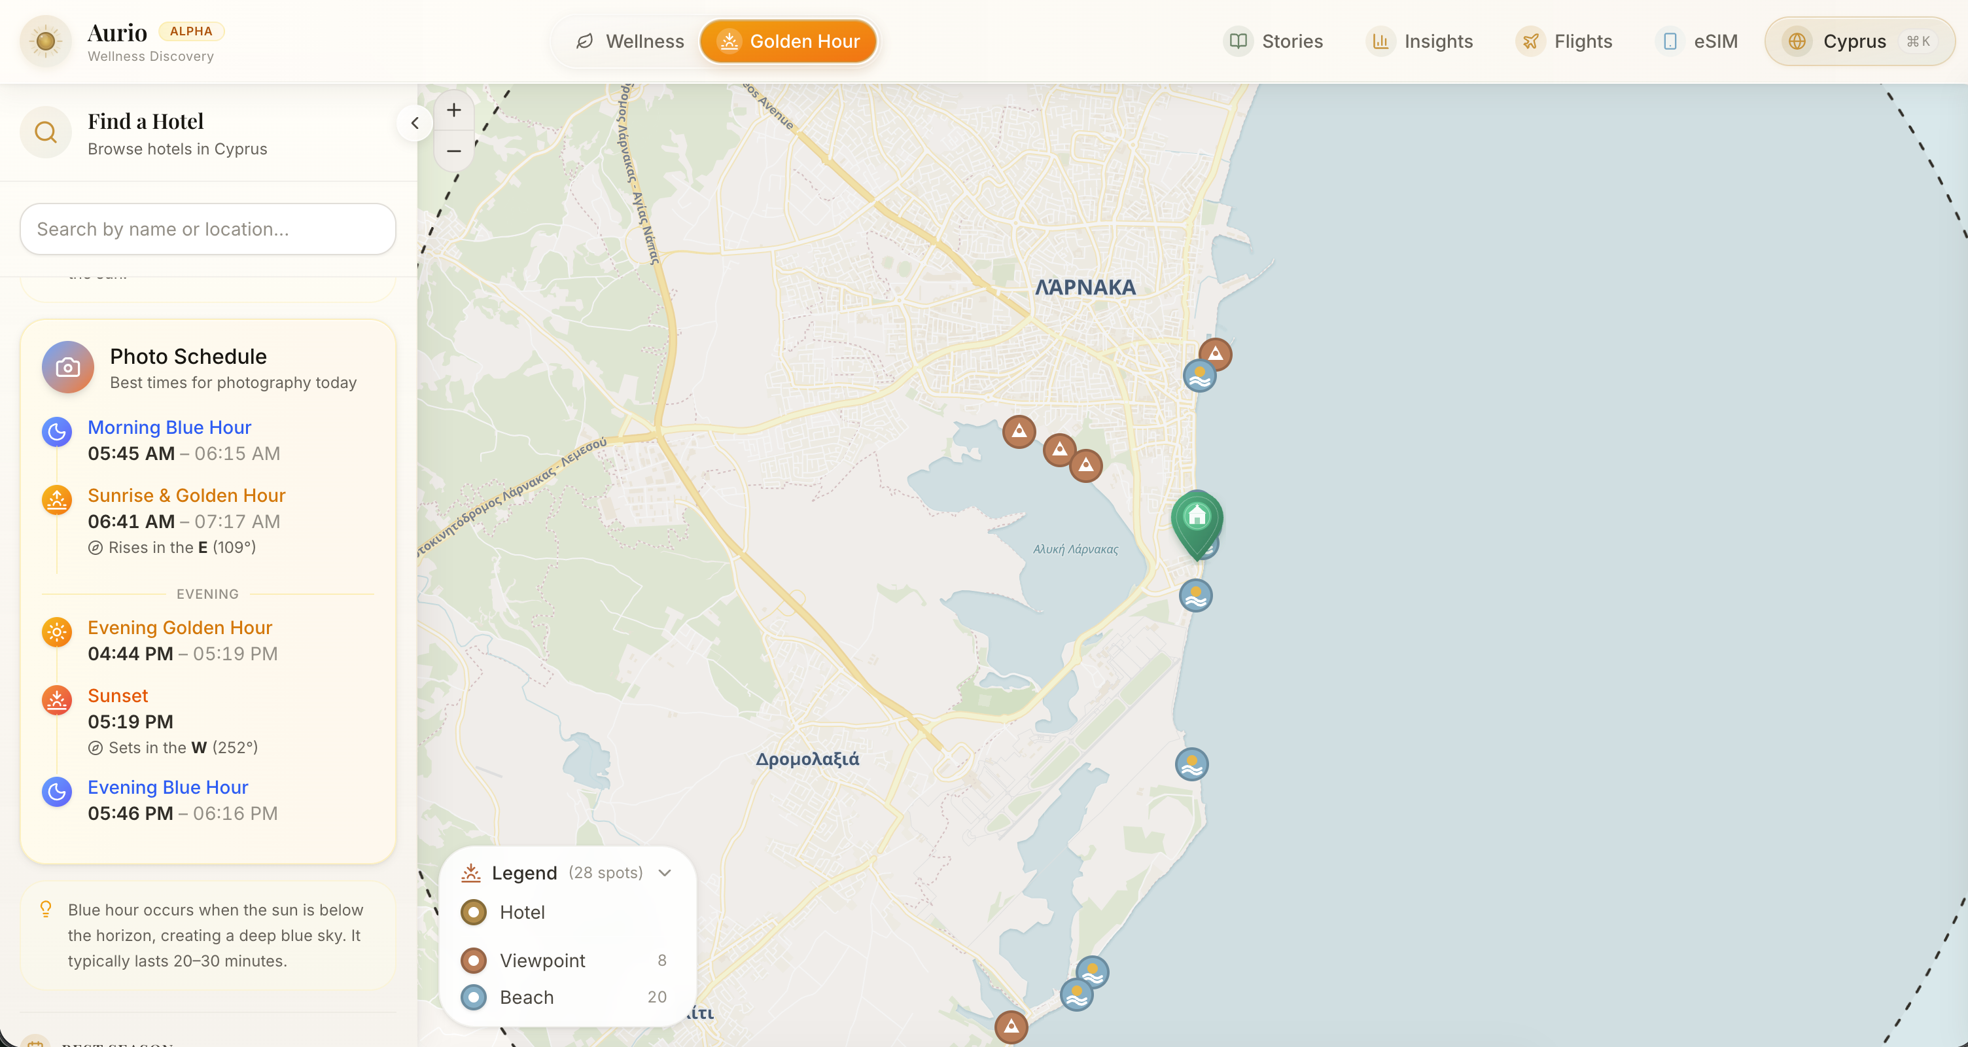This screenshot has height=1047, width=1968.
Task: Enable Golden Hour mode
Action: 788,41
